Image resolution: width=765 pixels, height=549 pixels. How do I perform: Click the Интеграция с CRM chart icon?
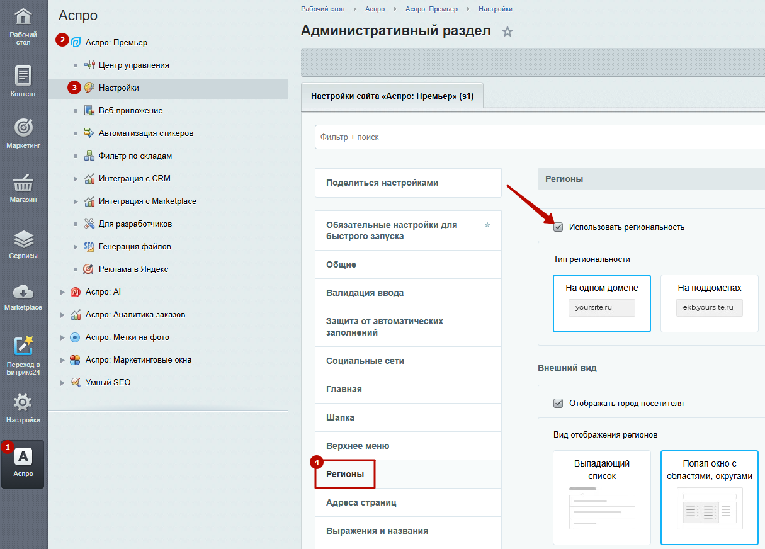coord(89,179)
